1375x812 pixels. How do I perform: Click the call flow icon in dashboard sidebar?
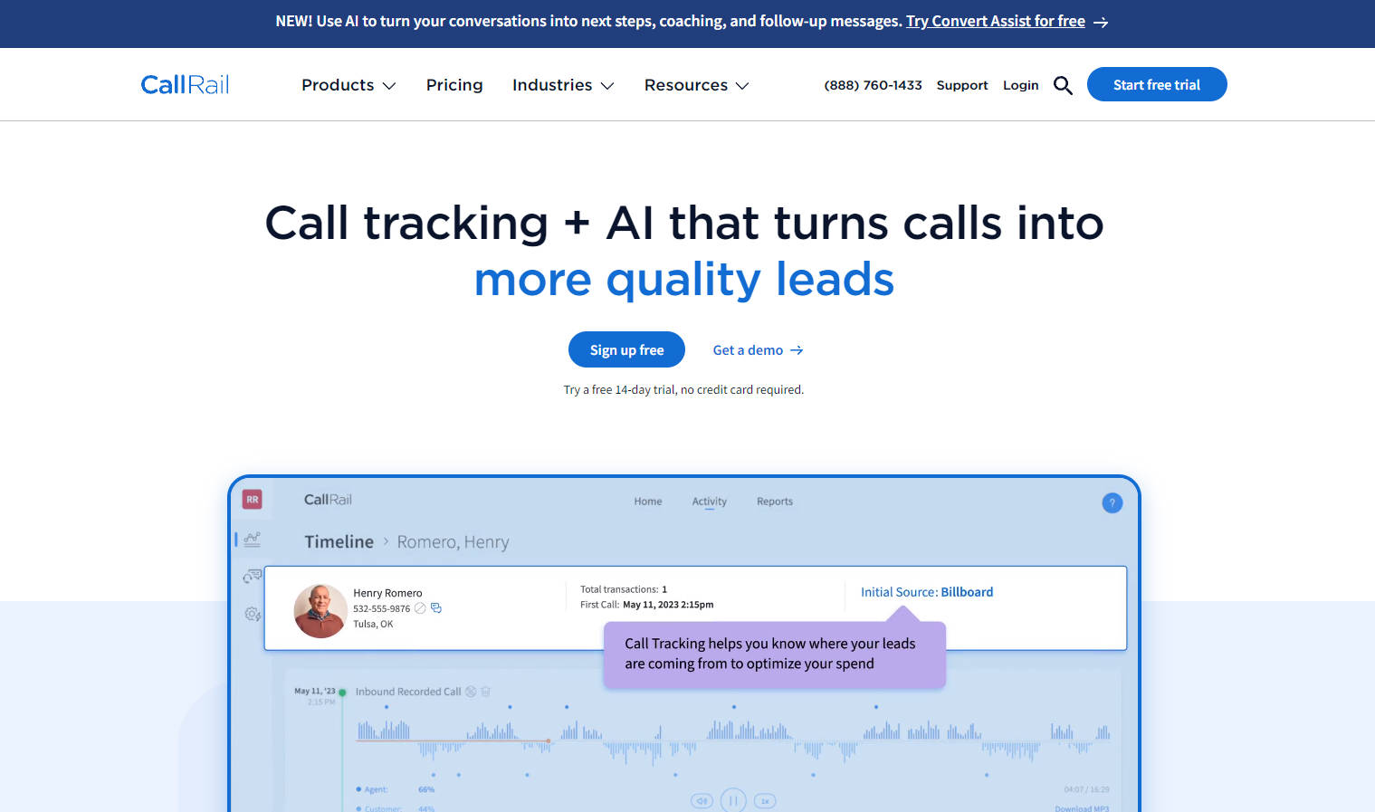click(x=253, y=576)
